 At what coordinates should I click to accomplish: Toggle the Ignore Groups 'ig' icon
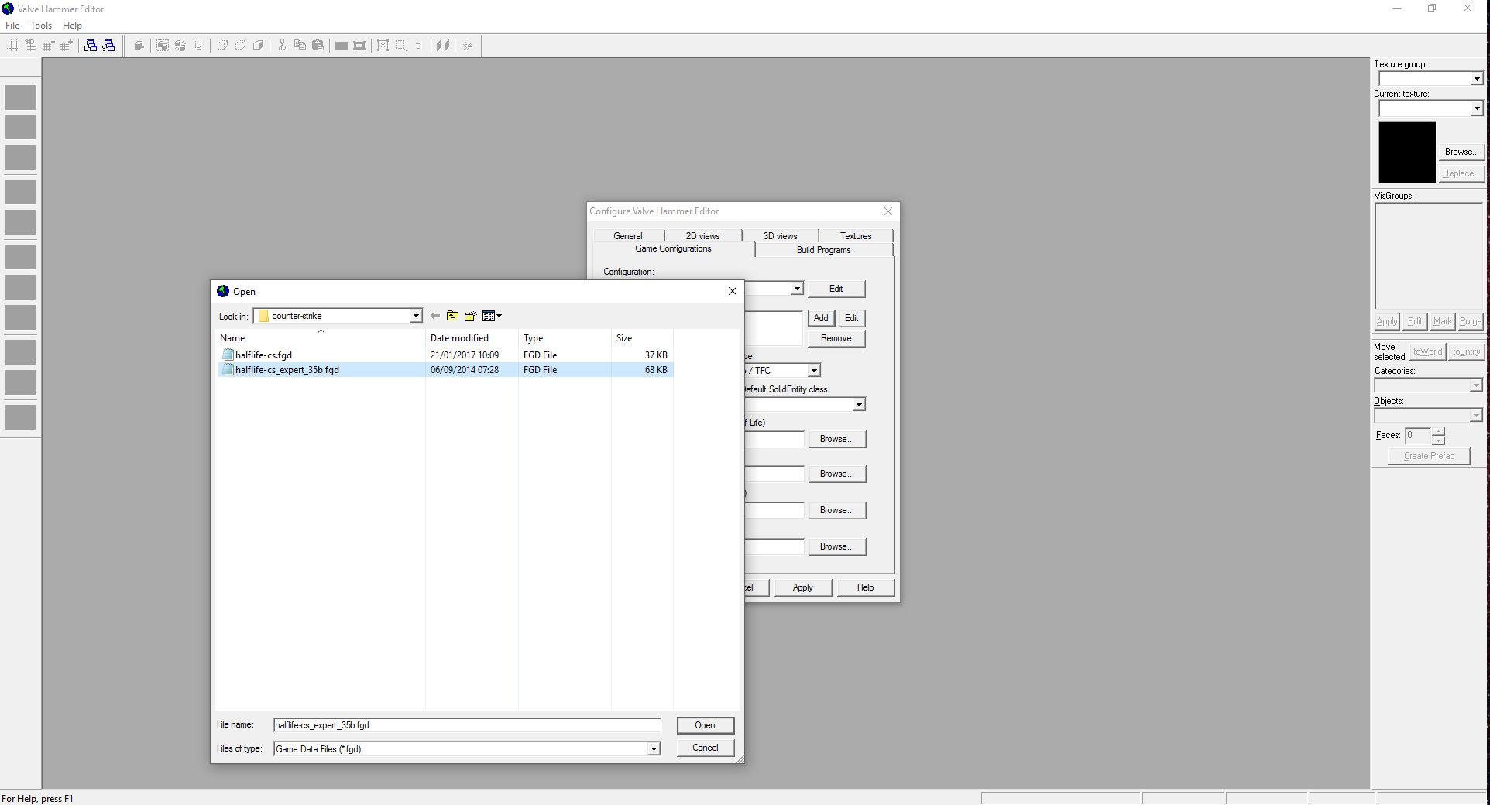pyautogui.click(x=198, y=46)
